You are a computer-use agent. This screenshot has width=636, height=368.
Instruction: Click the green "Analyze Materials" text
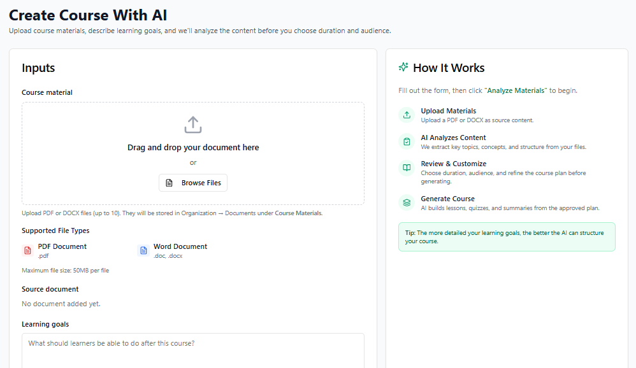[x=516, y=90]
